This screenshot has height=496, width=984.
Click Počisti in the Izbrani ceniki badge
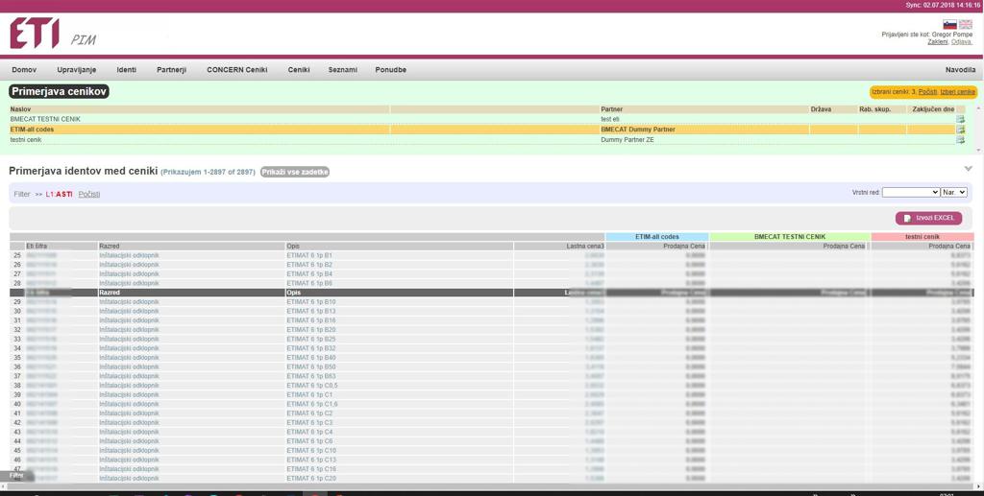pos(927,92)
